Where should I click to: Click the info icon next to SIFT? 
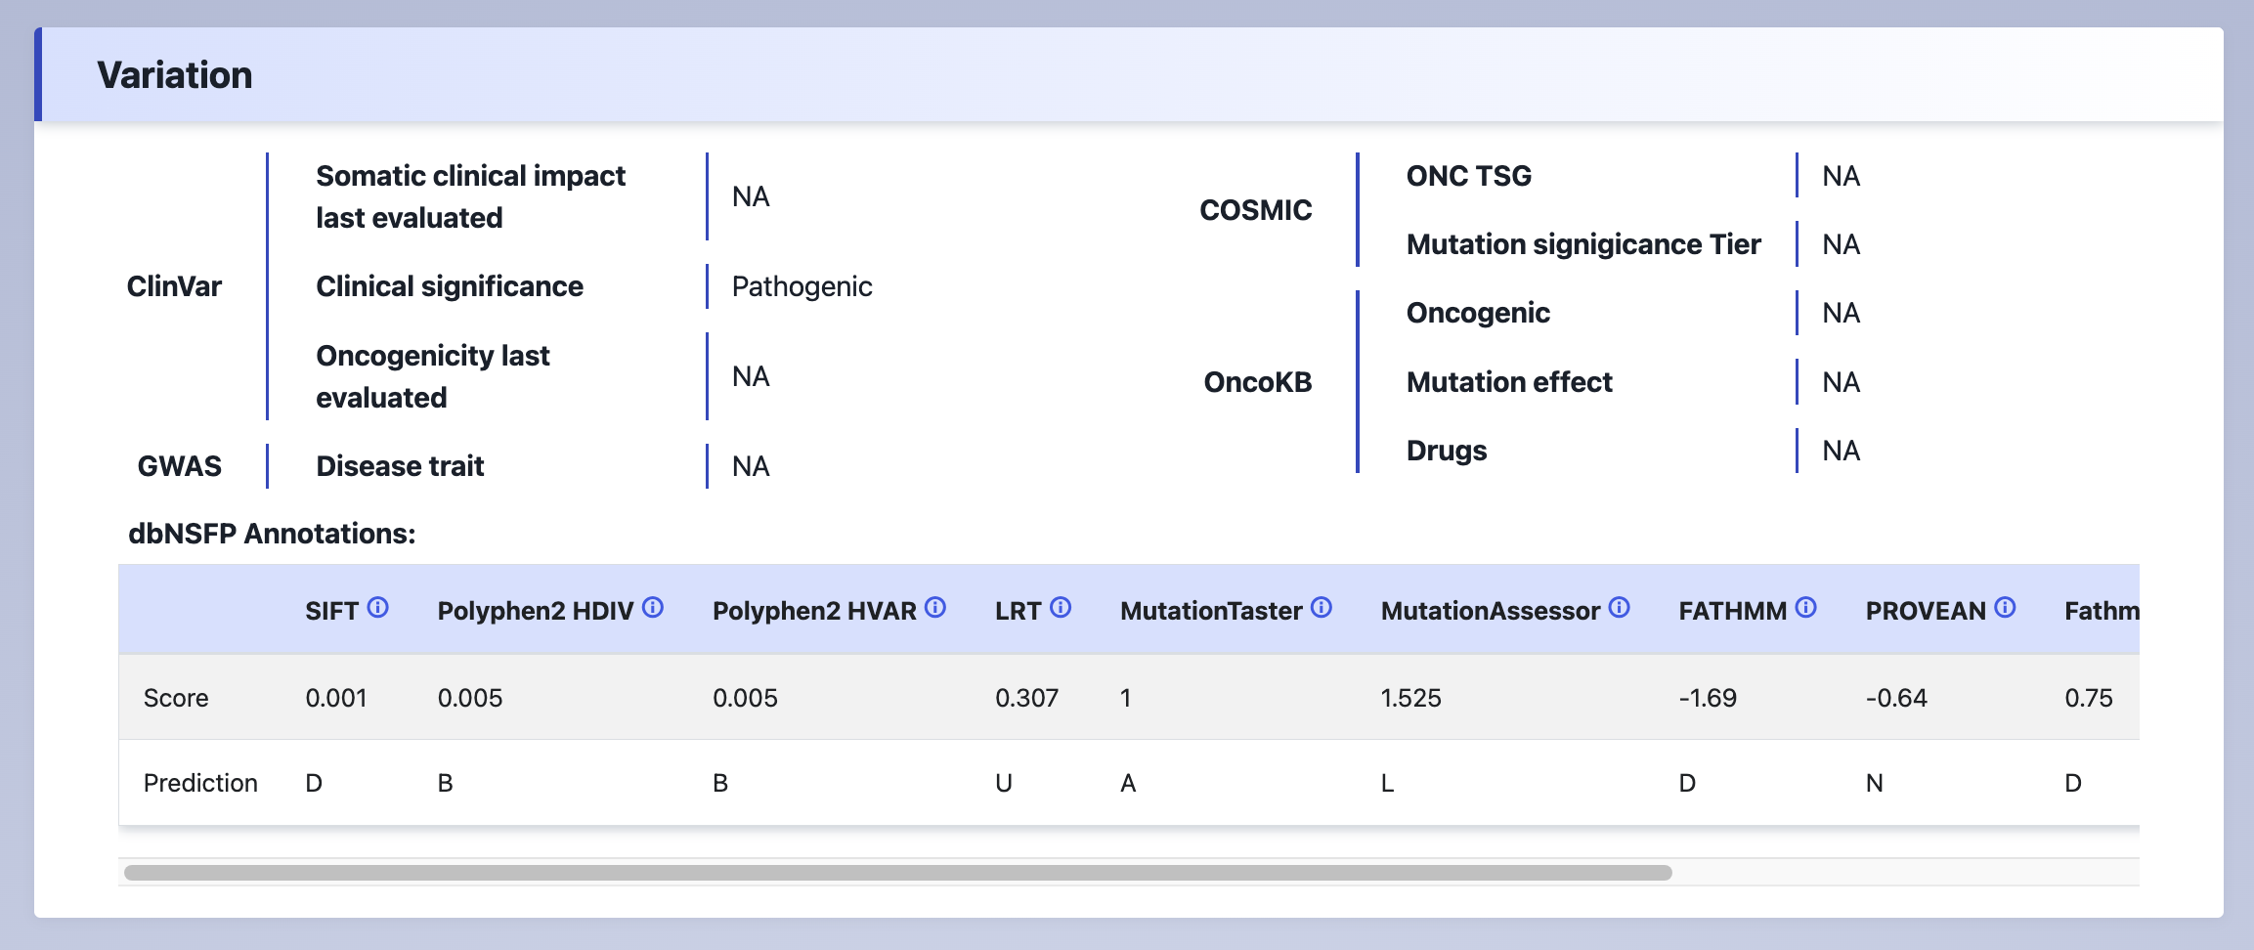tap(377, 608)
